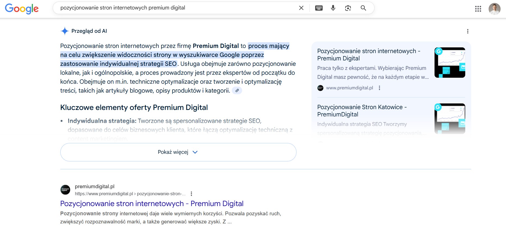Start voice search with microphone
The height and width of the screenshot is (228, 506).
(x=333, y=8)
